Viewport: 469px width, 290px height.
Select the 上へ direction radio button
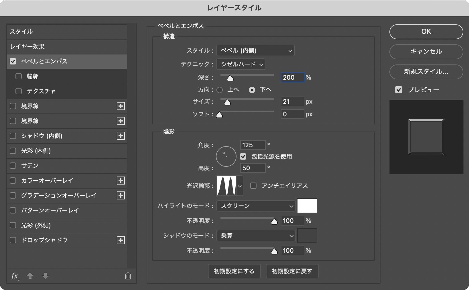(x=220, y=90)
